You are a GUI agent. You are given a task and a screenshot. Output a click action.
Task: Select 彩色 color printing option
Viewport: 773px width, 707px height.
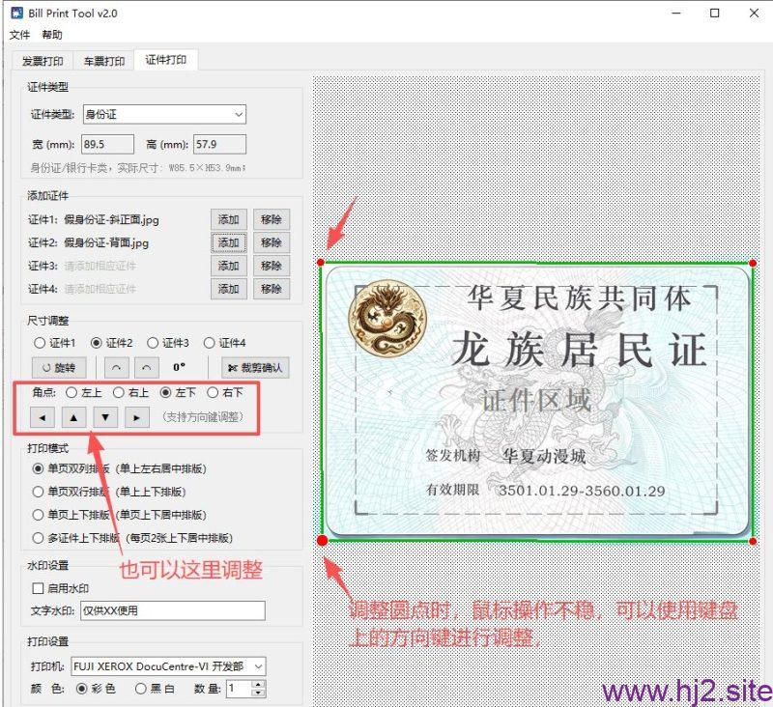82,689
